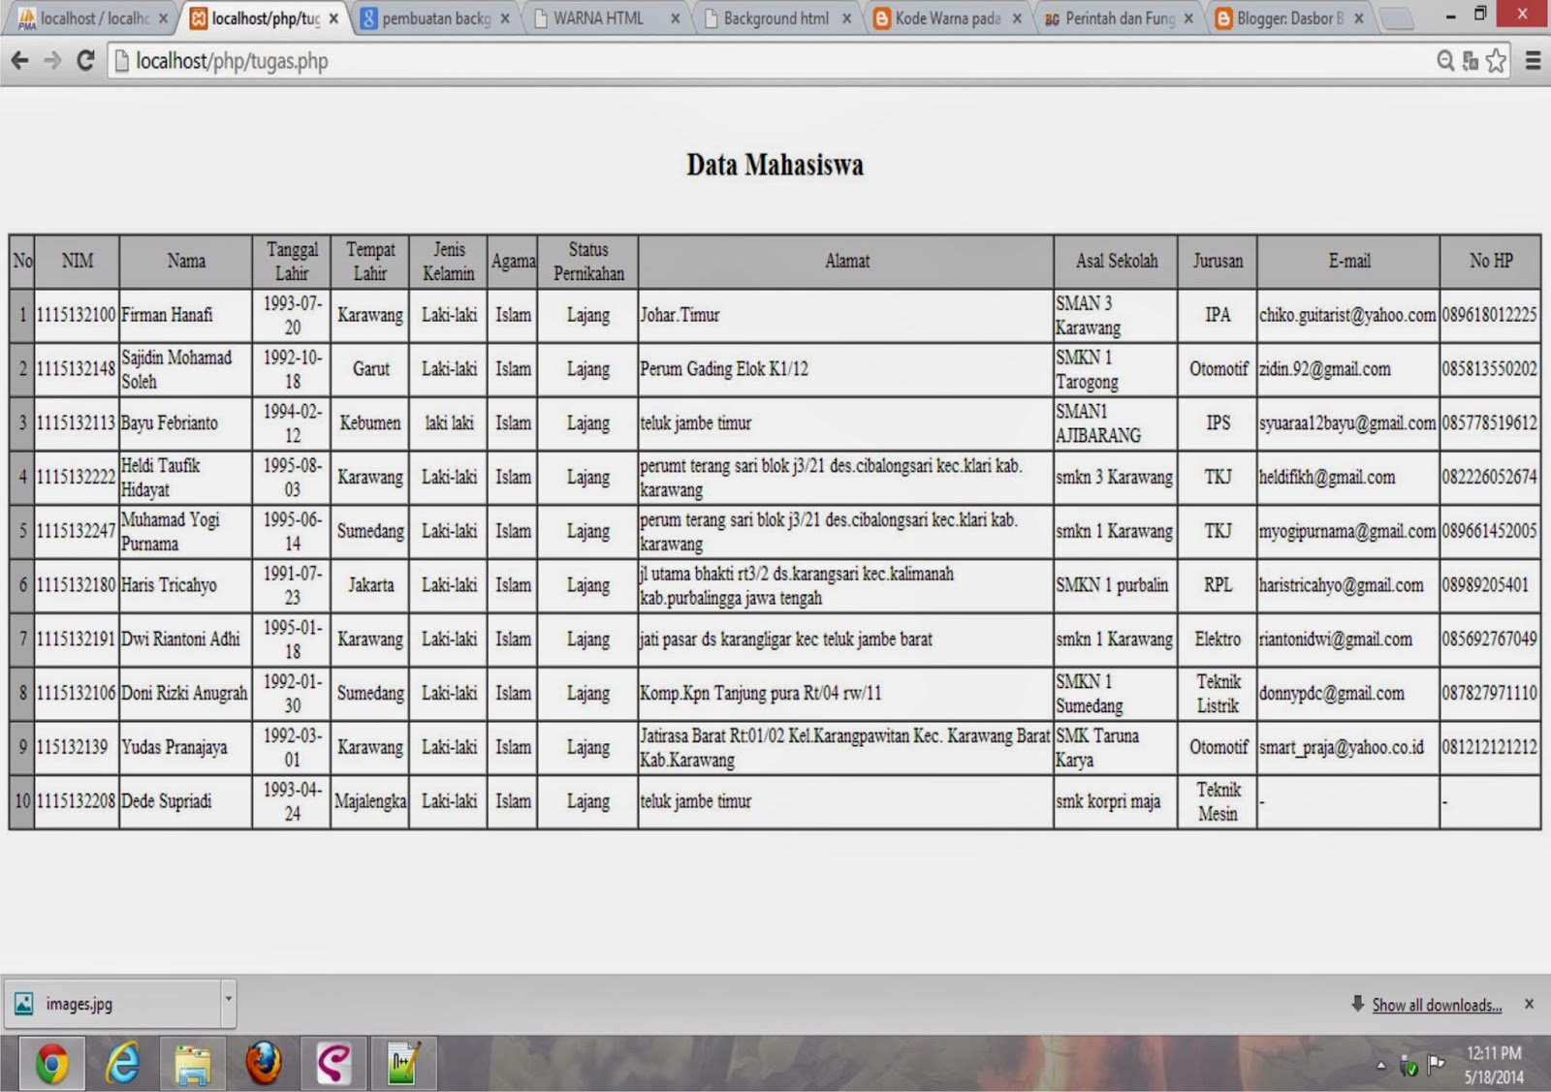Bookmark this page using the star icon
Viewport: 1551px width, 1092px height.
[x=1494, y=60]
